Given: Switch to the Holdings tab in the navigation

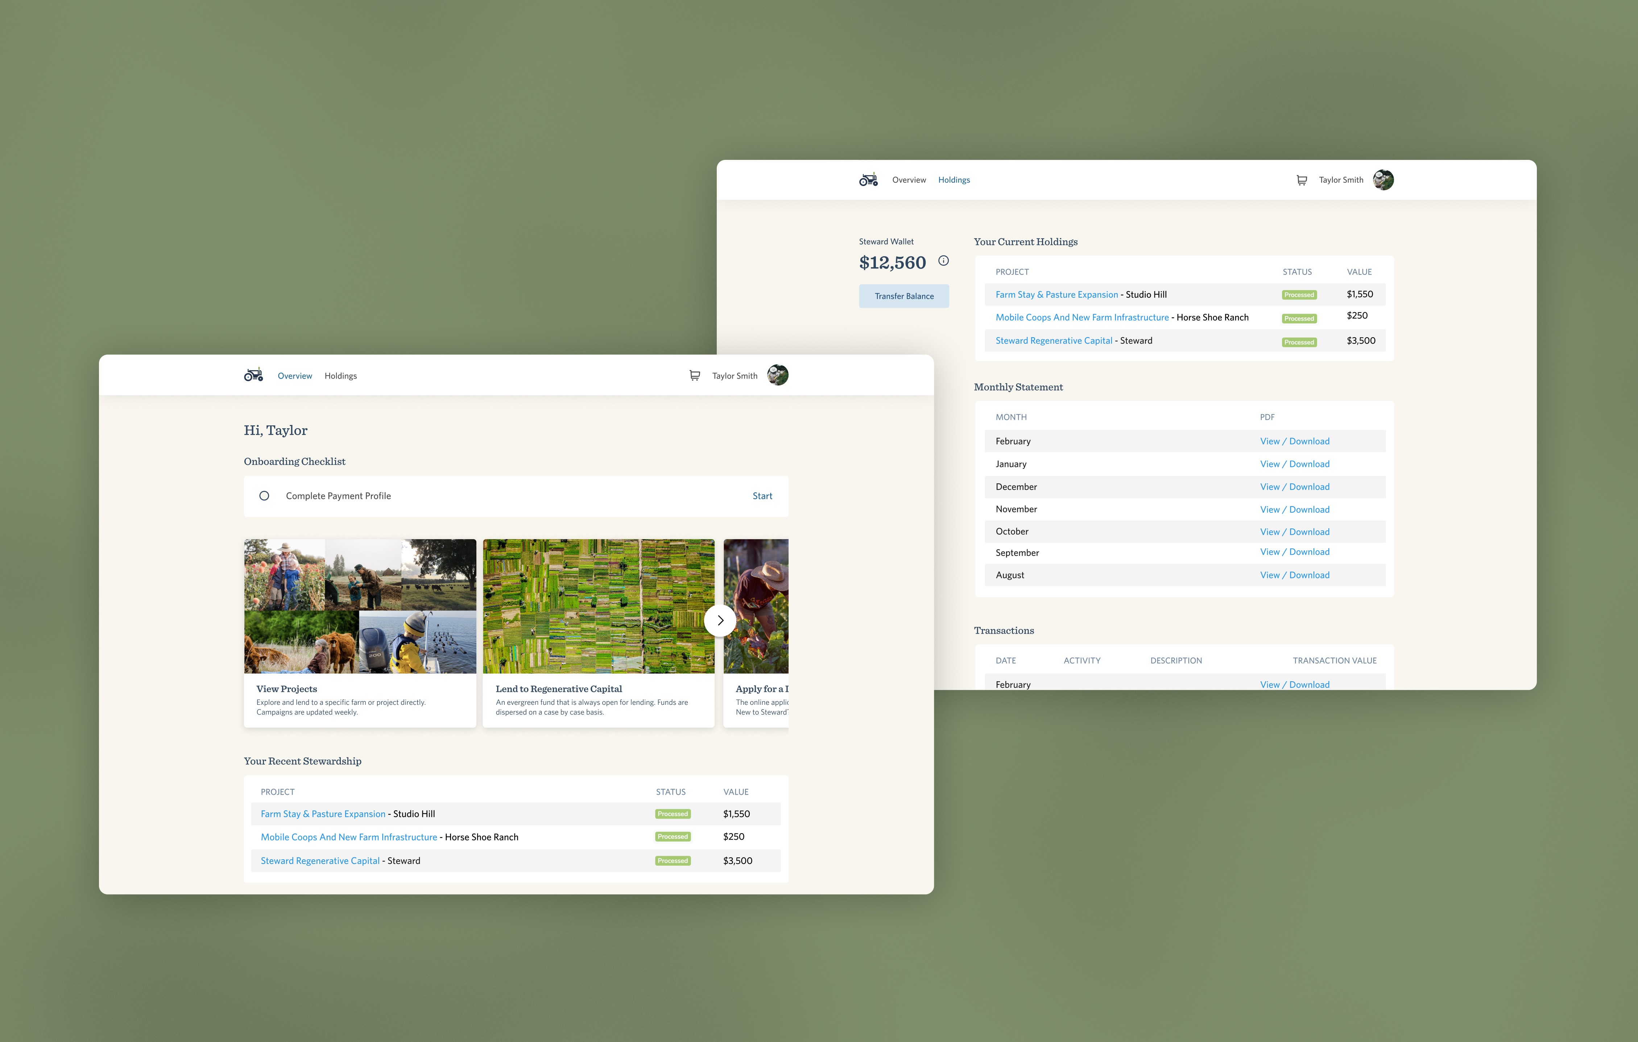Looking at the screenshot, I should (x=340, y=375).
